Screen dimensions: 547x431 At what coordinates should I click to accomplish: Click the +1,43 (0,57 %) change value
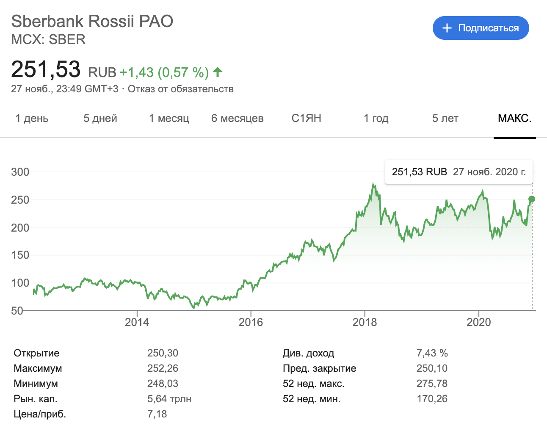coord(164,72)
